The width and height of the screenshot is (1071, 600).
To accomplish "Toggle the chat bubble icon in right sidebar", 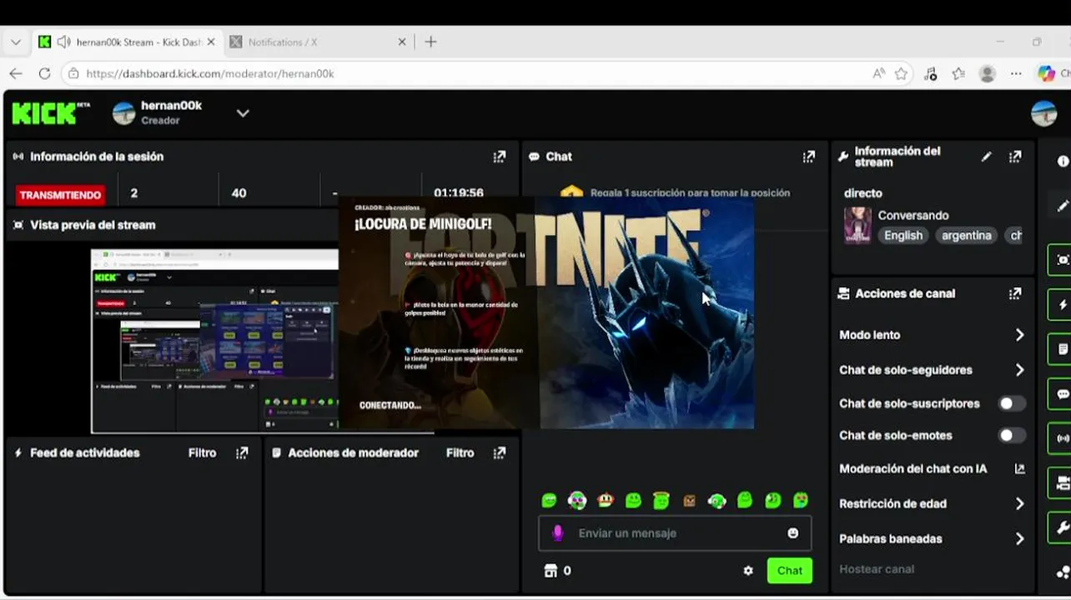I will (1062, 394).
